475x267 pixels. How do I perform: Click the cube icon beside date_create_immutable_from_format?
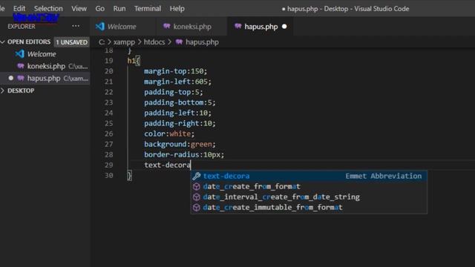point(196,208)
